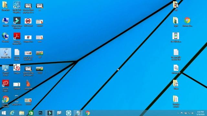
Task: Open the volume speaker tray icon
Action: [193, 113]
